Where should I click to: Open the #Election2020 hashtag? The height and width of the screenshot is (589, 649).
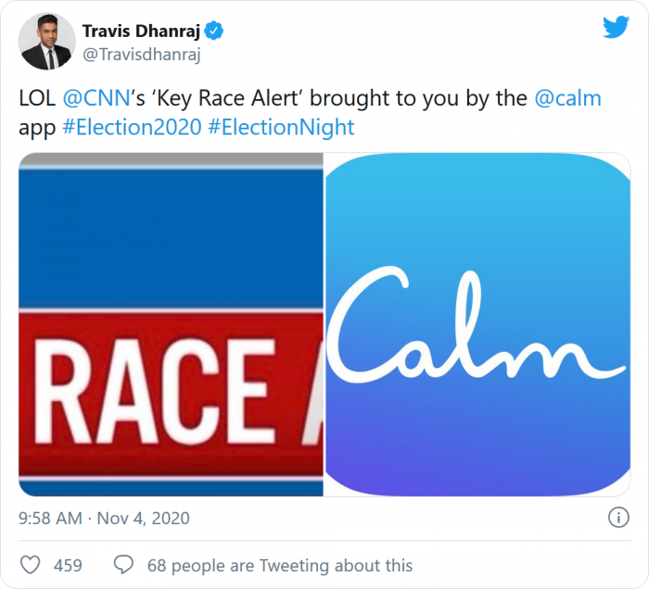[131, 127]
